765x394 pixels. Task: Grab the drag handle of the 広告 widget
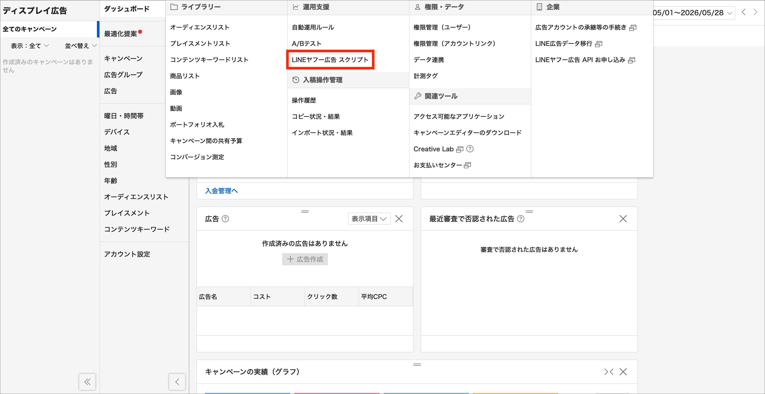pyautogui.click(x=305, y=212)
